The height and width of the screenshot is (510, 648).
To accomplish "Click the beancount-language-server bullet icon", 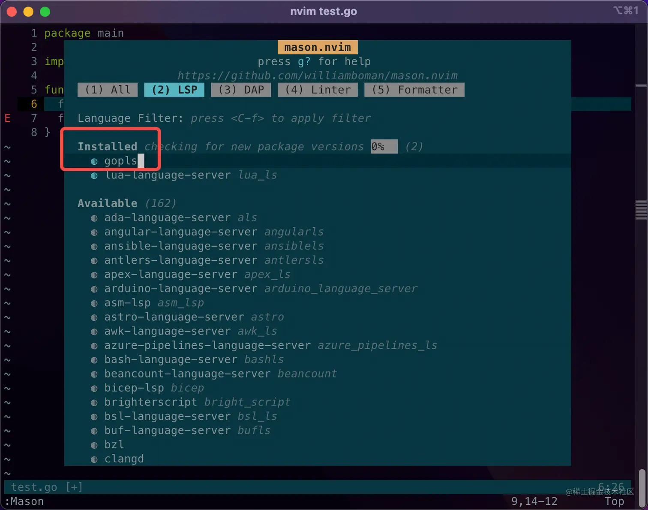I will click(94, 374).
